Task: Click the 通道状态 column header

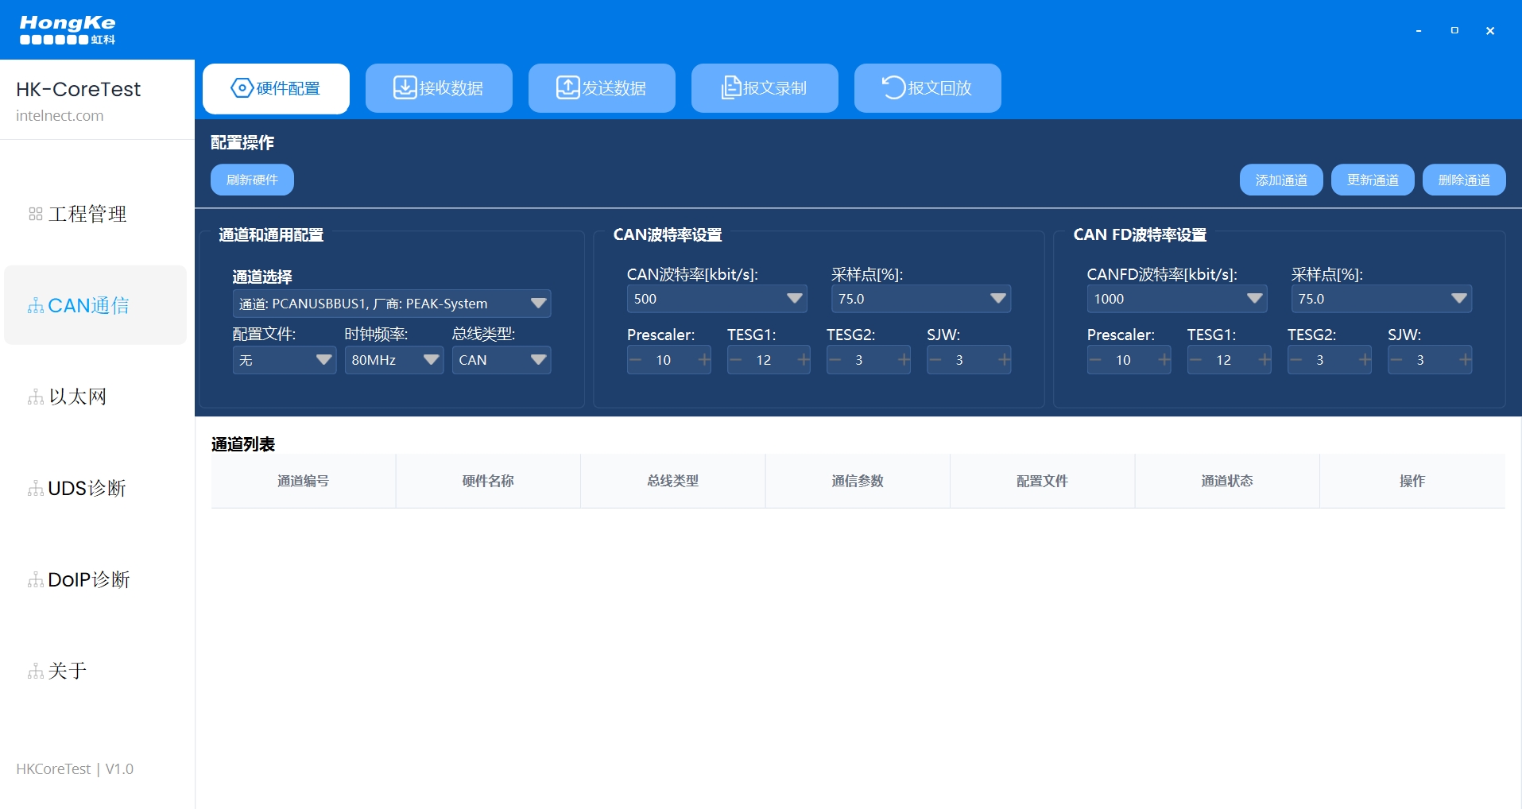Action: pyautogui.click(x=1226, y=481)
